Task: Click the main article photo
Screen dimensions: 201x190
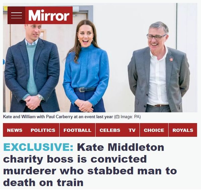Action: click(x=100, y=58)
